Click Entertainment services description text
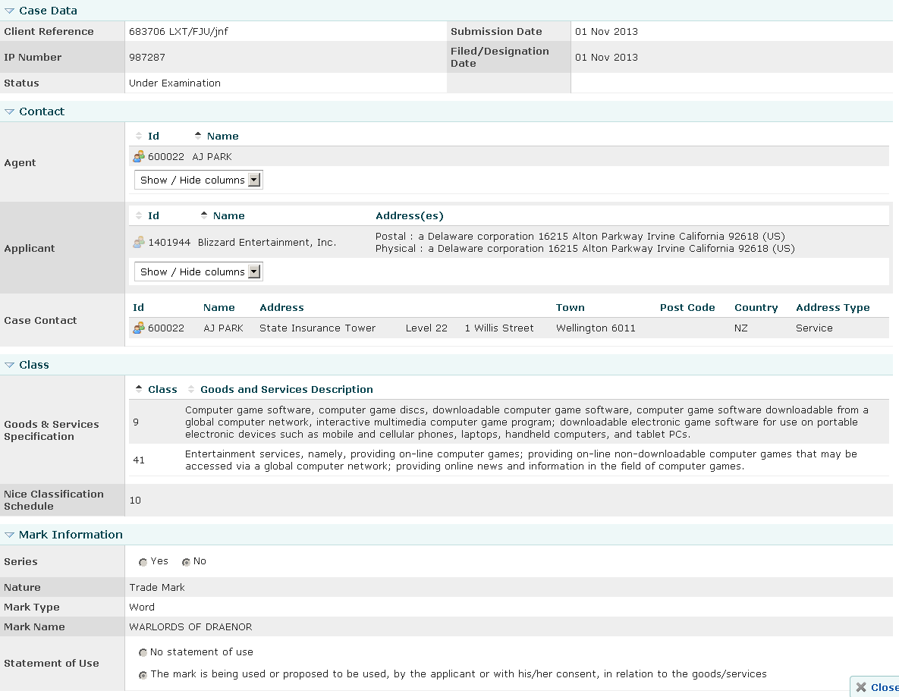Screen dimensions: 899x697 click(x=521, y=460)
